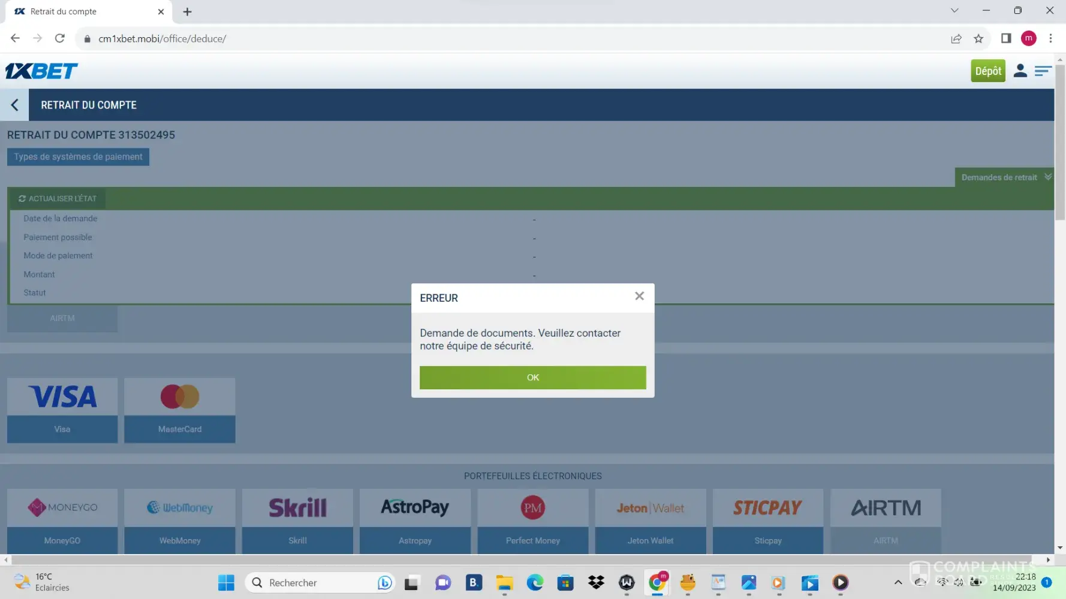Open the Chrome profile avatar
Viewport: 1066px width, 599px height.
pyautogui.click(x=1029, y=38)
